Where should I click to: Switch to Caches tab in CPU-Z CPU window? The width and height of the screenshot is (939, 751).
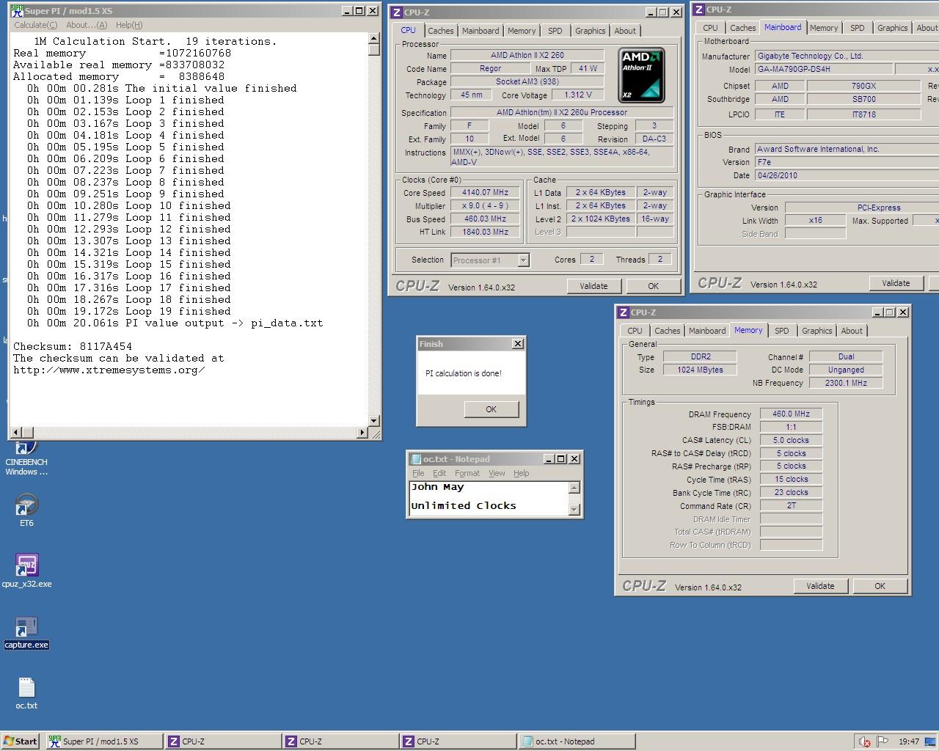click(441, 31)
